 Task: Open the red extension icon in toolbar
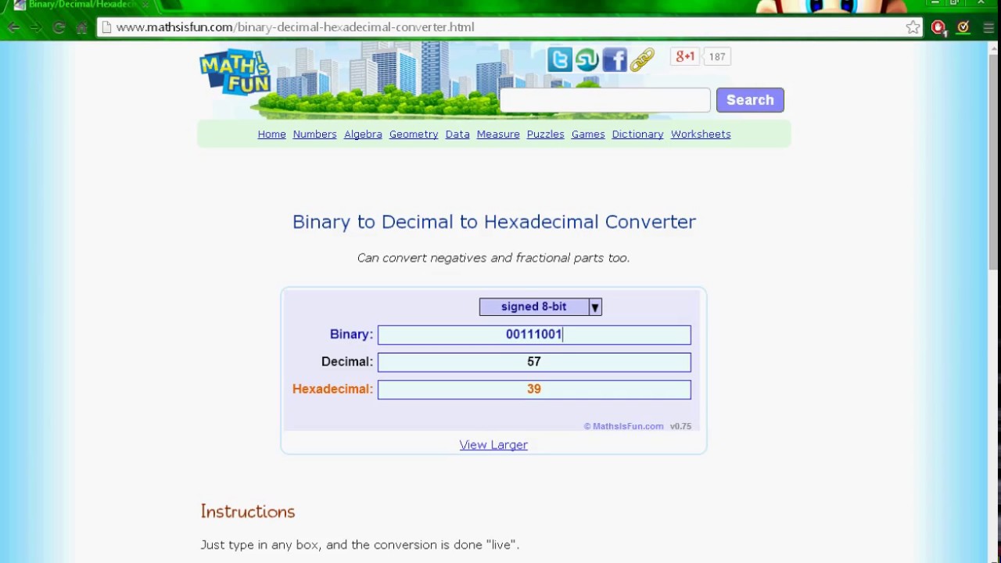pos(938,27)
